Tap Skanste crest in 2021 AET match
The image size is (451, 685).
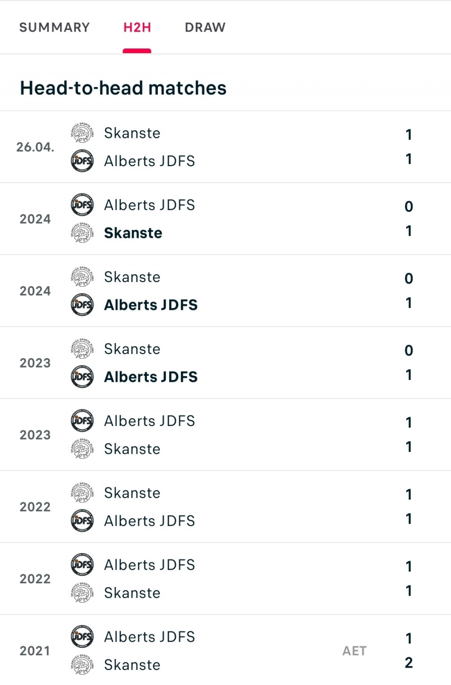click(x=82, y=665)
